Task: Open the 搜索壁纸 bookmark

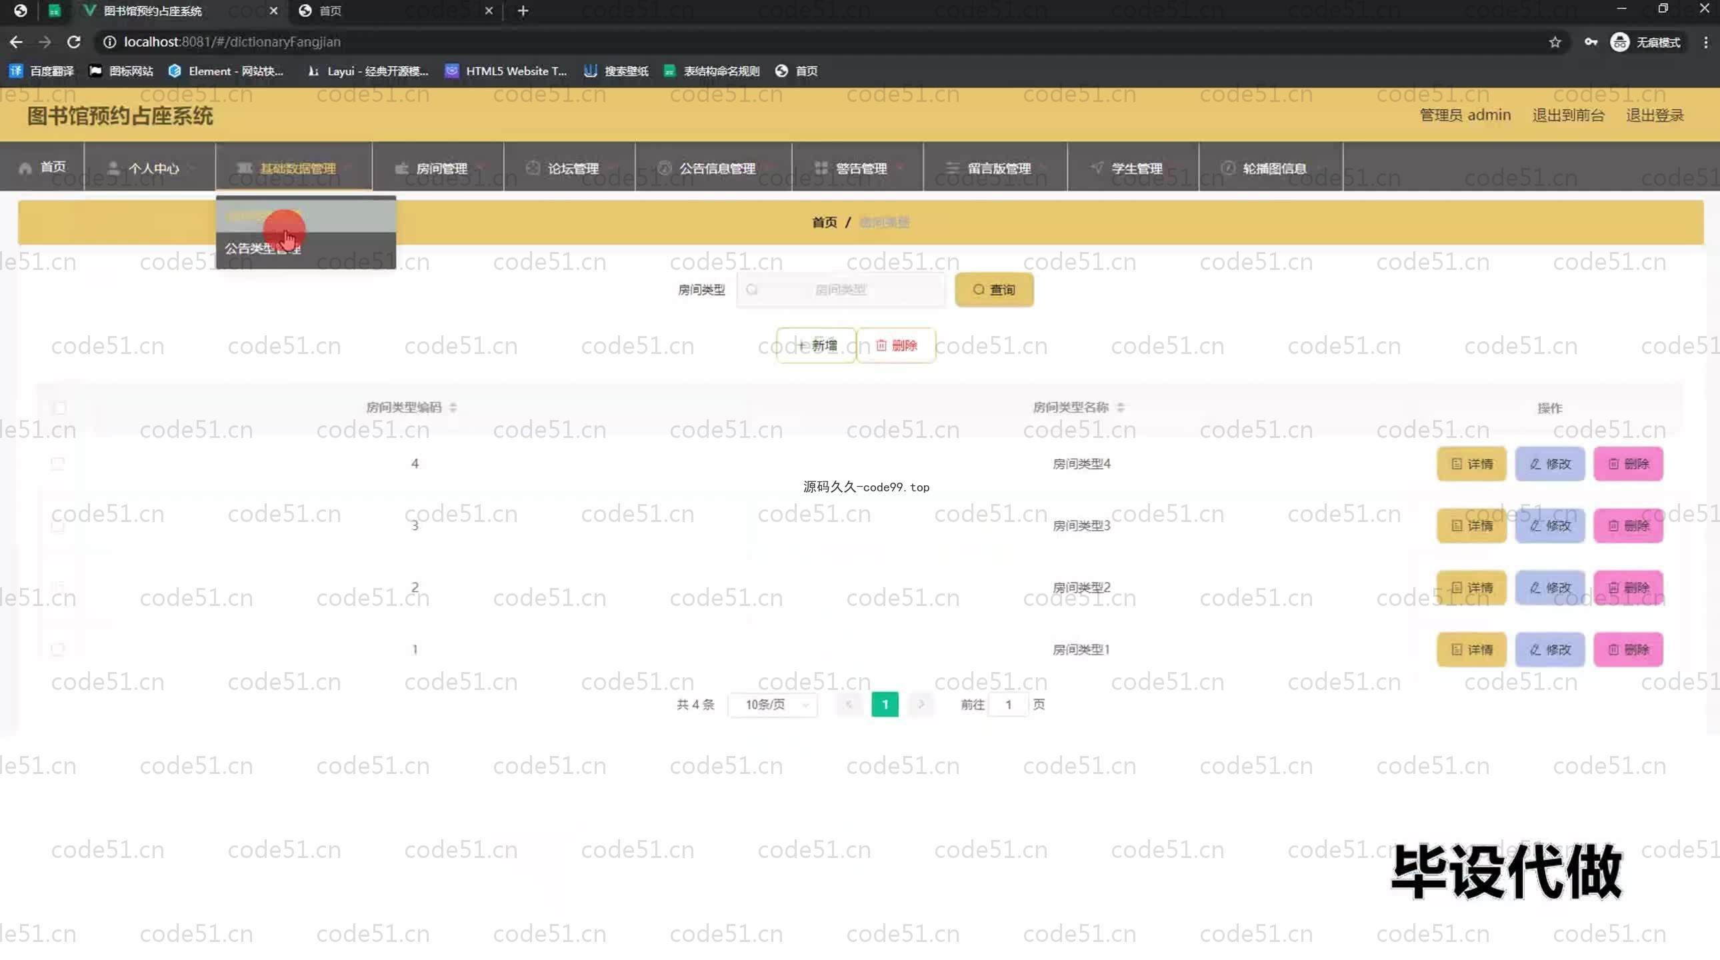Action: point(617,71)
